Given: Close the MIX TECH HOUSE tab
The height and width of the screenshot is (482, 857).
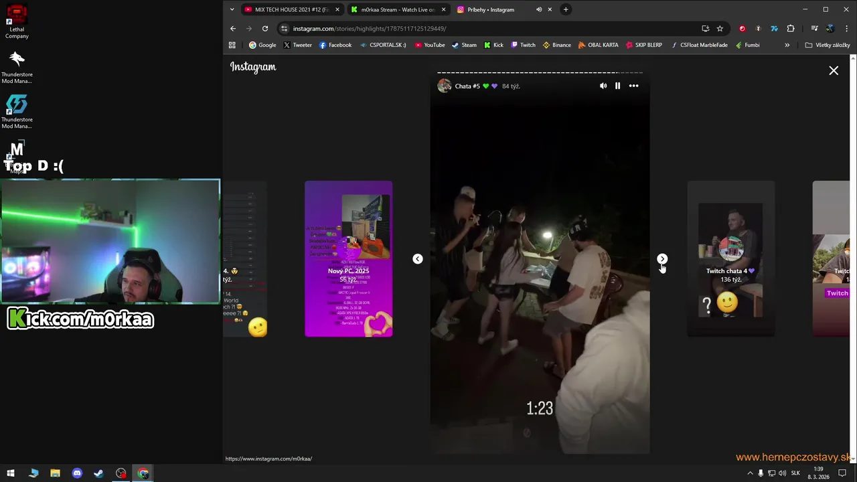Looking at the screenshot, I should (x=337, y=9).
